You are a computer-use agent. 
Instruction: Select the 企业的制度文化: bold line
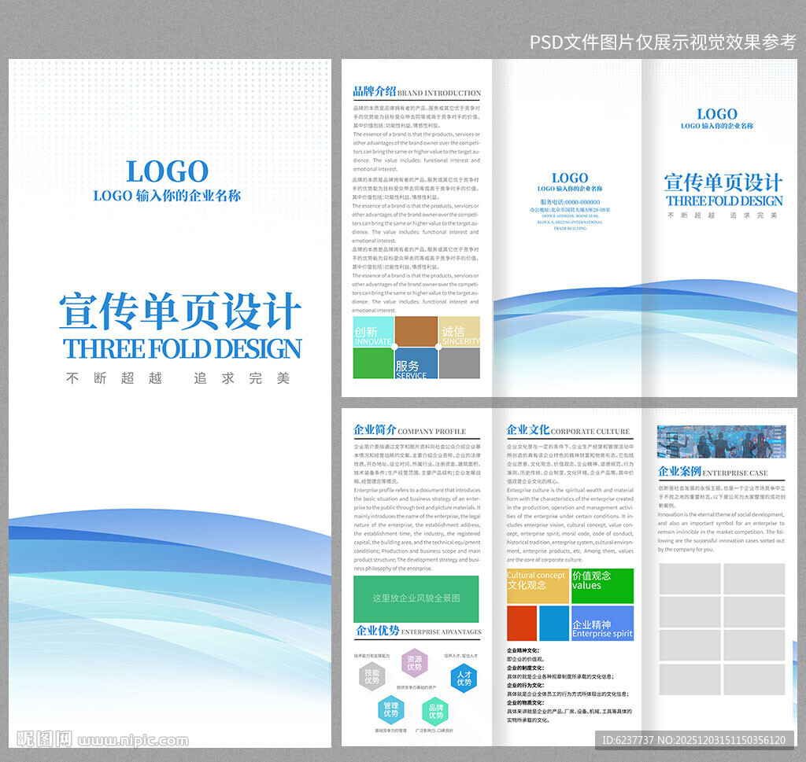click(525, 668)
